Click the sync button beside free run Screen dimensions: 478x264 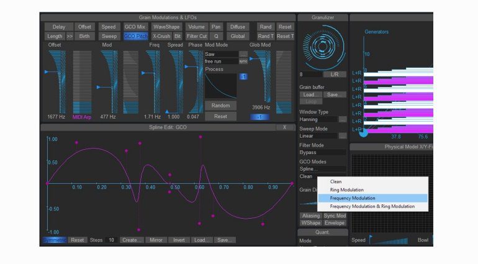[x=243, y=61]
